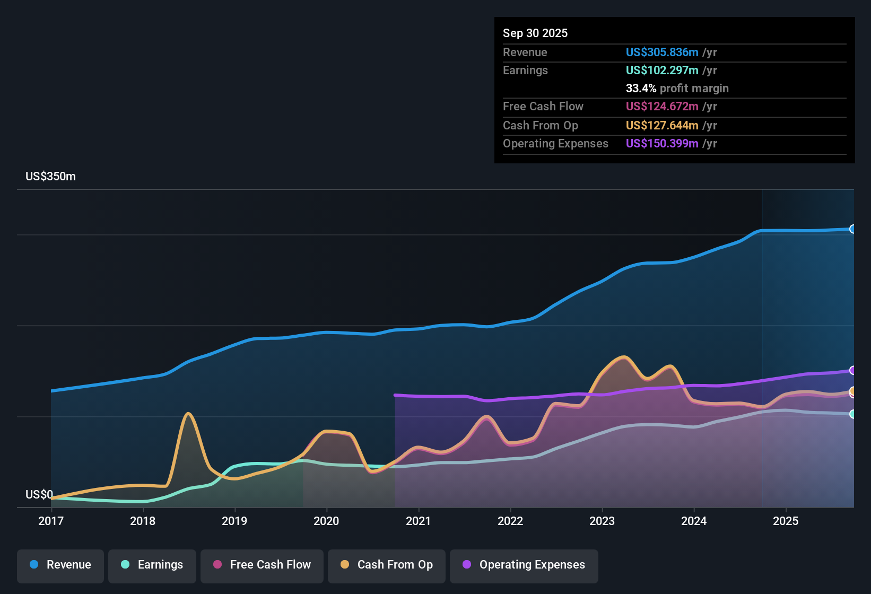Toggle the Operating Expenses legend button
This screenshot has width=871, height=594.
pyautogui.click(x=524, y=565)
